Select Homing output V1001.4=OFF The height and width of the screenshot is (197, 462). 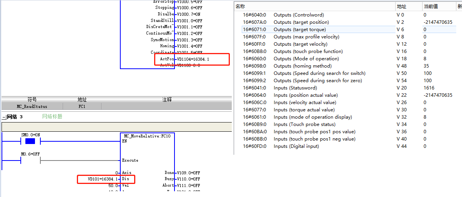189,46
